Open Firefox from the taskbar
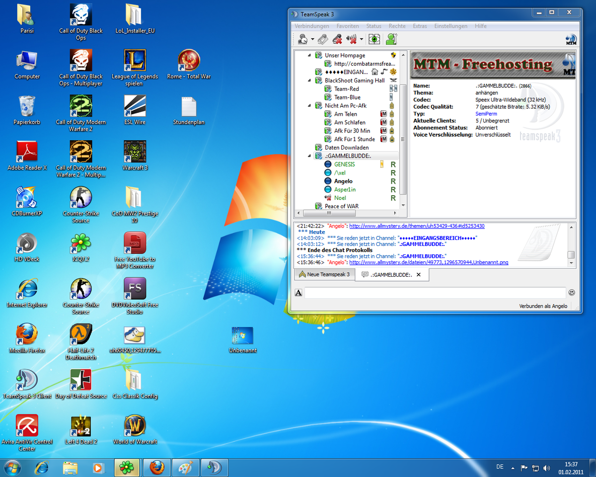 pos(156,468)
